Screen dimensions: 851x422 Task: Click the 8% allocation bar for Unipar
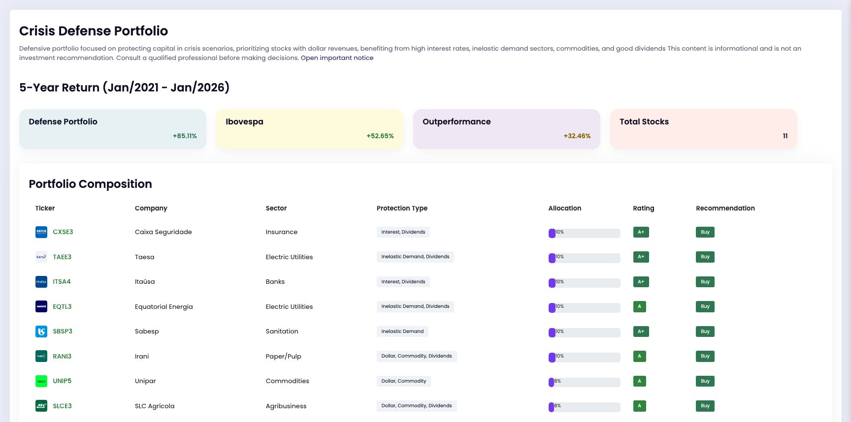coord(585,382)
